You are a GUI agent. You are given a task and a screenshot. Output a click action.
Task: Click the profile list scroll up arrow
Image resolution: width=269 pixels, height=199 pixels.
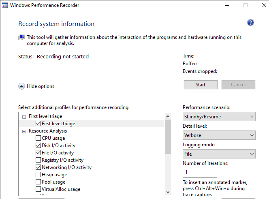(168, 116)
